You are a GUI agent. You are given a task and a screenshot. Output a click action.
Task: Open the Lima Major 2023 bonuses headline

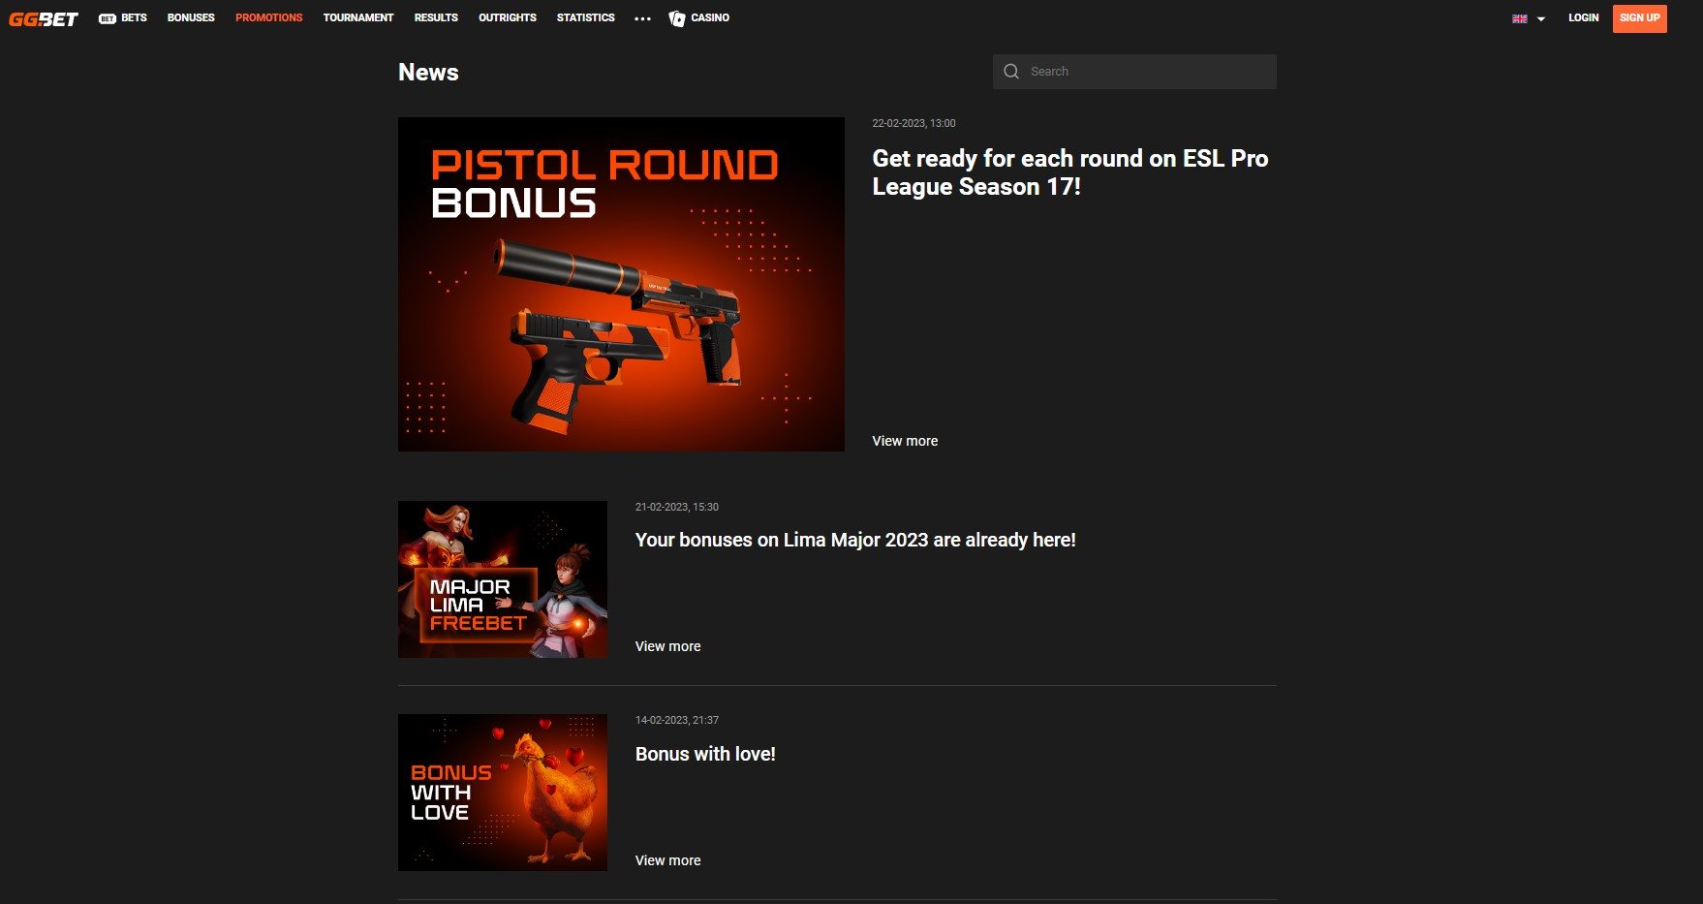tap(855, 540)
